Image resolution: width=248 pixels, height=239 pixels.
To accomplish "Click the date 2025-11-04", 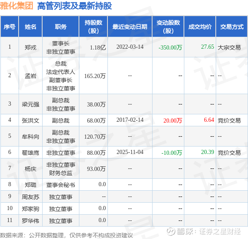I will click(130, 152).
